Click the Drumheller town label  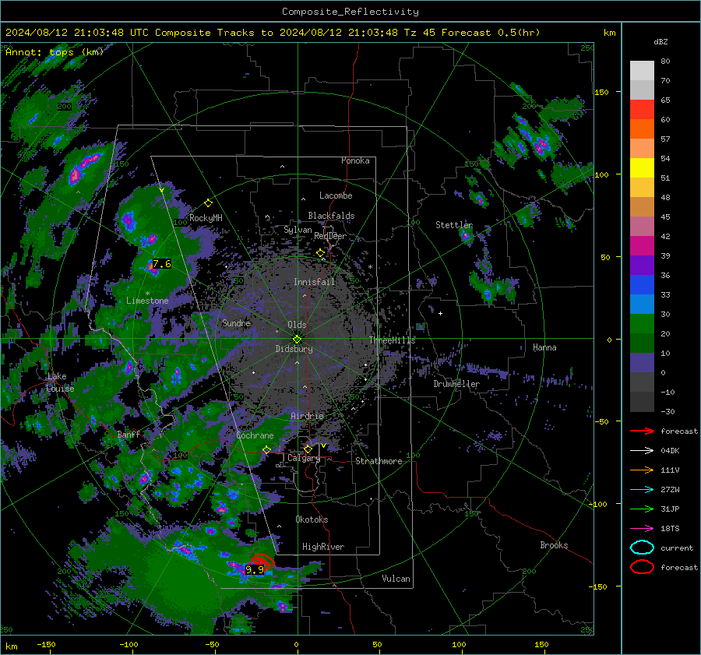(456, 384)
